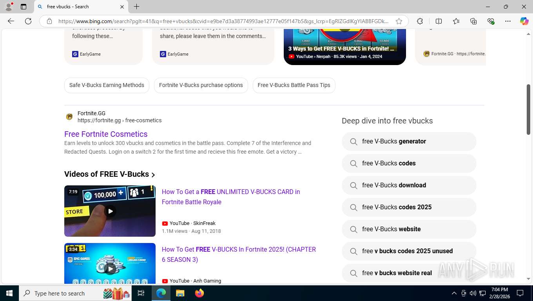Open the network tray icon
The height and width of the screenshot is (301, 533).
(x=482, y=293)
